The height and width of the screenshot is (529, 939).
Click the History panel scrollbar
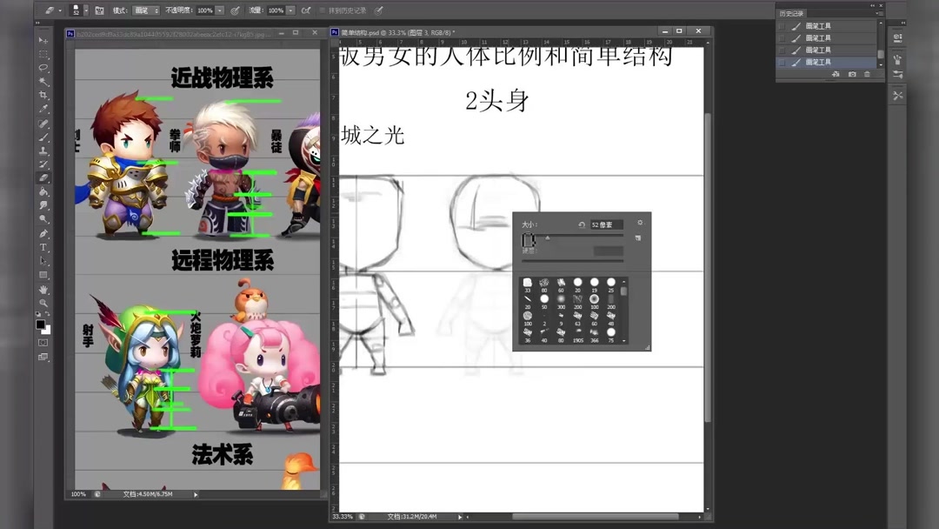[x=880, y=53]
